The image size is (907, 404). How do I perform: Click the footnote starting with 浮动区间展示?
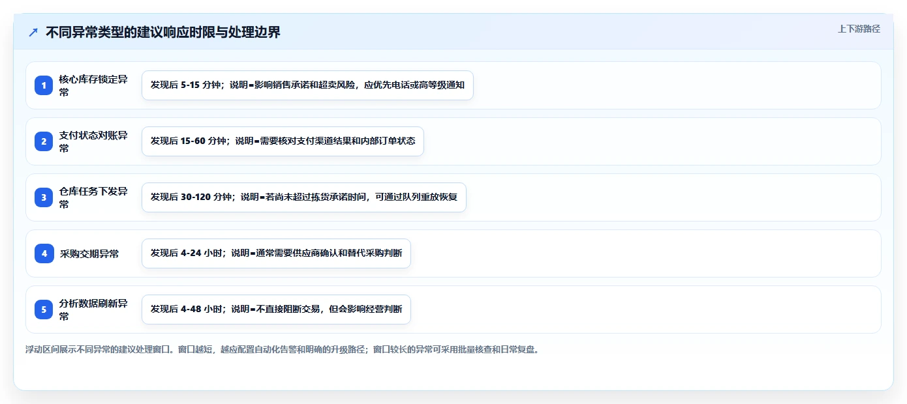pyautogui.click(x=282, y=349)
